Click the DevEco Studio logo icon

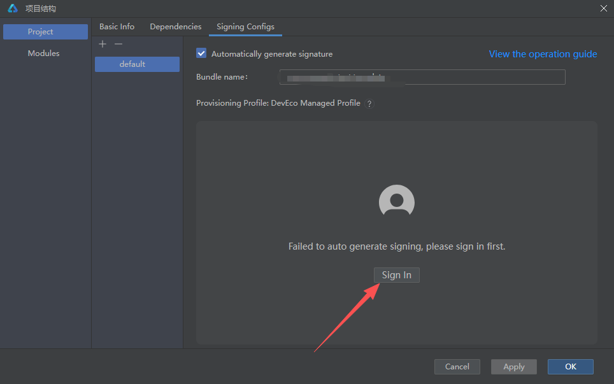click(x=13, y=8)
